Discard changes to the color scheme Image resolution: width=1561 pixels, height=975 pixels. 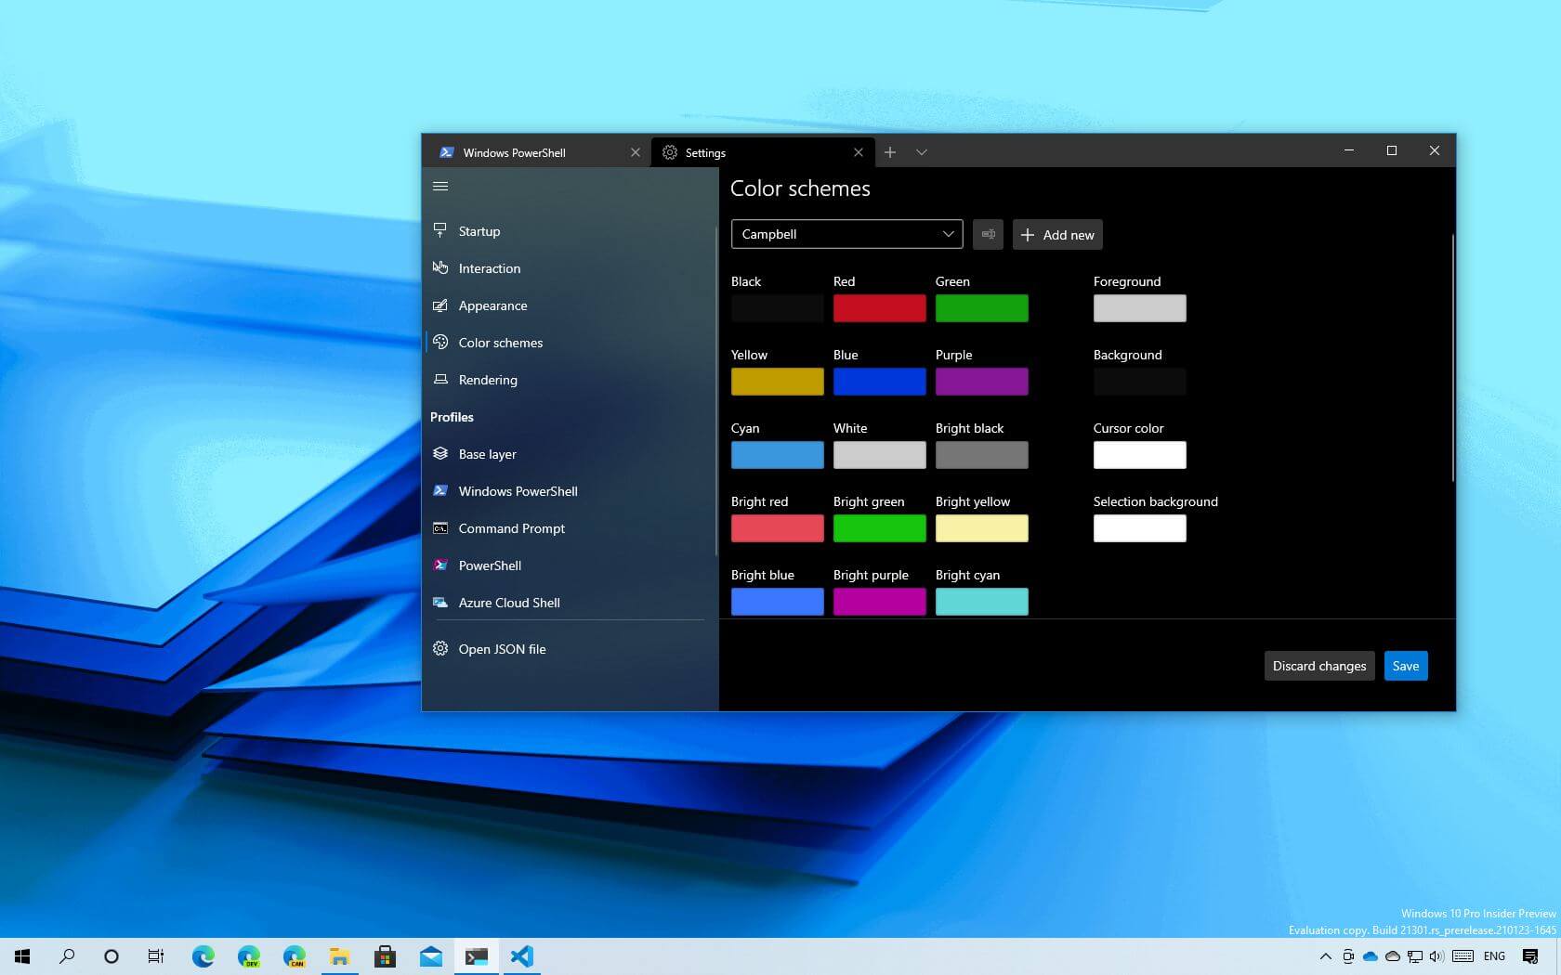pyautogui.click(x=1318, y=665)
